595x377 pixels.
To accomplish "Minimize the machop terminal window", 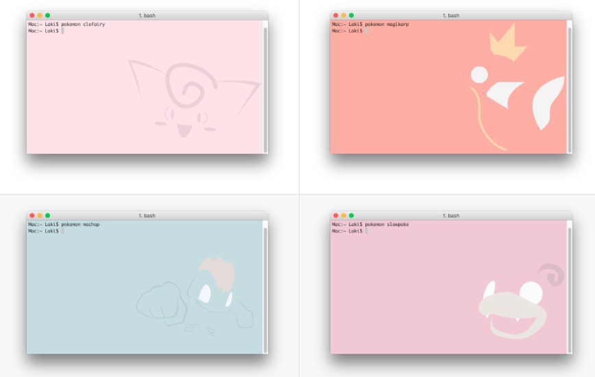I will tap(40, 215).
